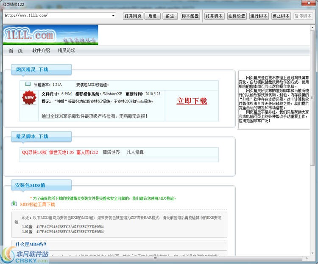Click the 打开脚本 button
The width and height of the screenshot is (318, 264).
point(214,16)
